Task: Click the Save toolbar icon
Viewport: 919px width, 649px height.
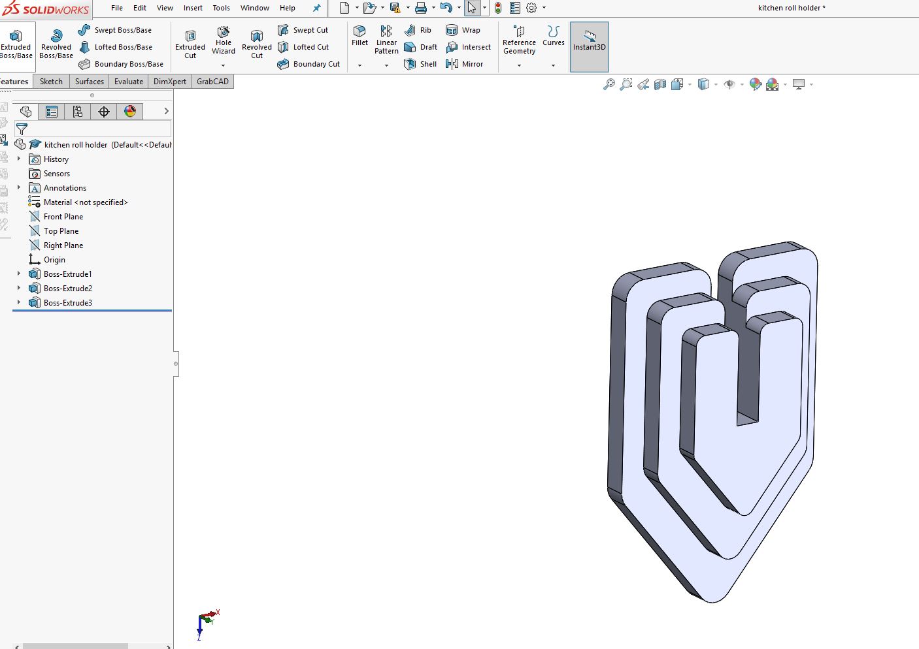Action: [395, 8]
